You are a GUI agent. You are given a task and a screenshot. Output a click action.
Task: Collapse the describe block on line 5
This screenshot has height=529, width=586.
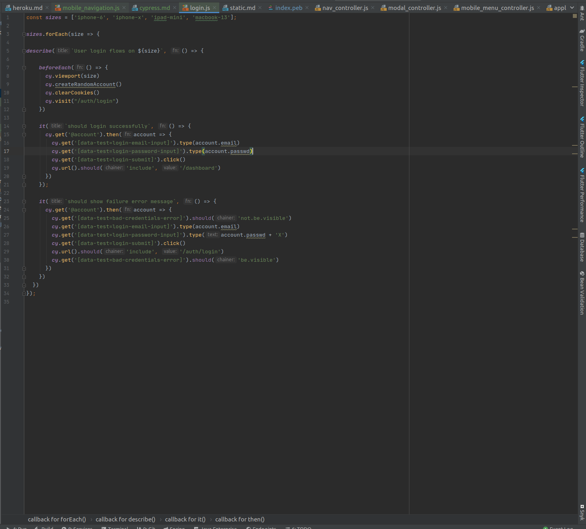point(24,51)
